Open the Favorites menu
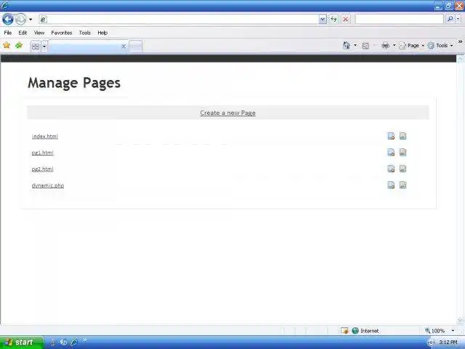This screenshot has width=465, height=349. tap(61, 33)
